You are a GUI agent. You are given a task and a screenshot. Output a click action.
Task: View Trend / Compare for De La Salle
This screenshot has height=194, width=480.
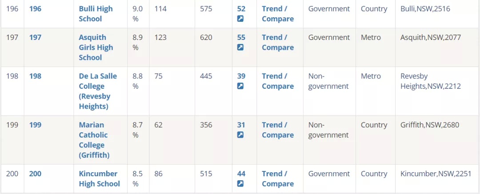(x=278, y=81)
